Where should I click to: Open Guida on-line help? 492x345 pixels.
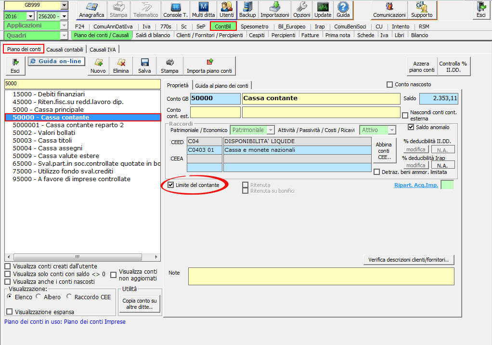pos(56,61)
